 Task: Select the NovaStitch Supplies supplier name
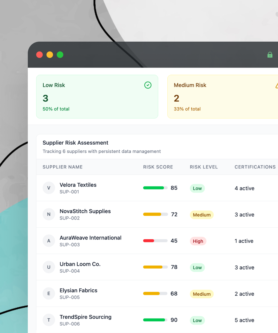tap(85, 211)
